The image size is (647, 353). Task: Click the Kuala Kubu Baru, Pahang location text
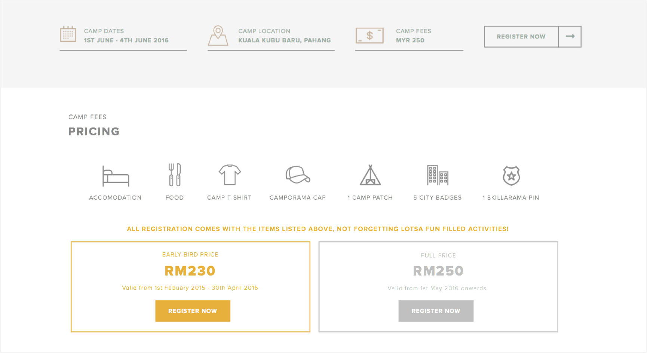285,40
